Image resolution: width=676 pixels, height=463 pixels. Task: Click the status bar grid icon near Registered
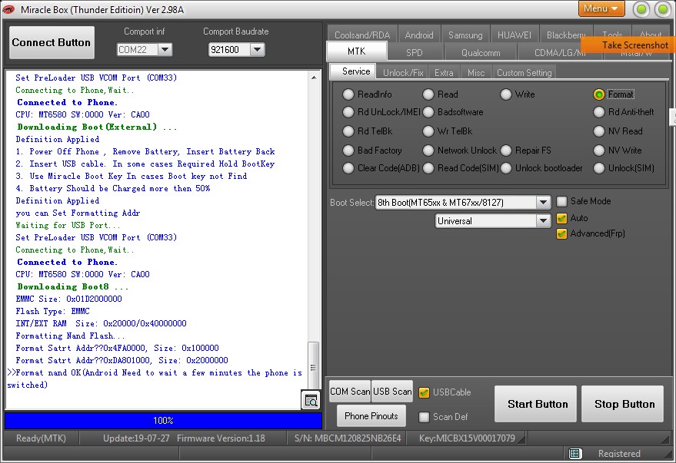point(574,453)
